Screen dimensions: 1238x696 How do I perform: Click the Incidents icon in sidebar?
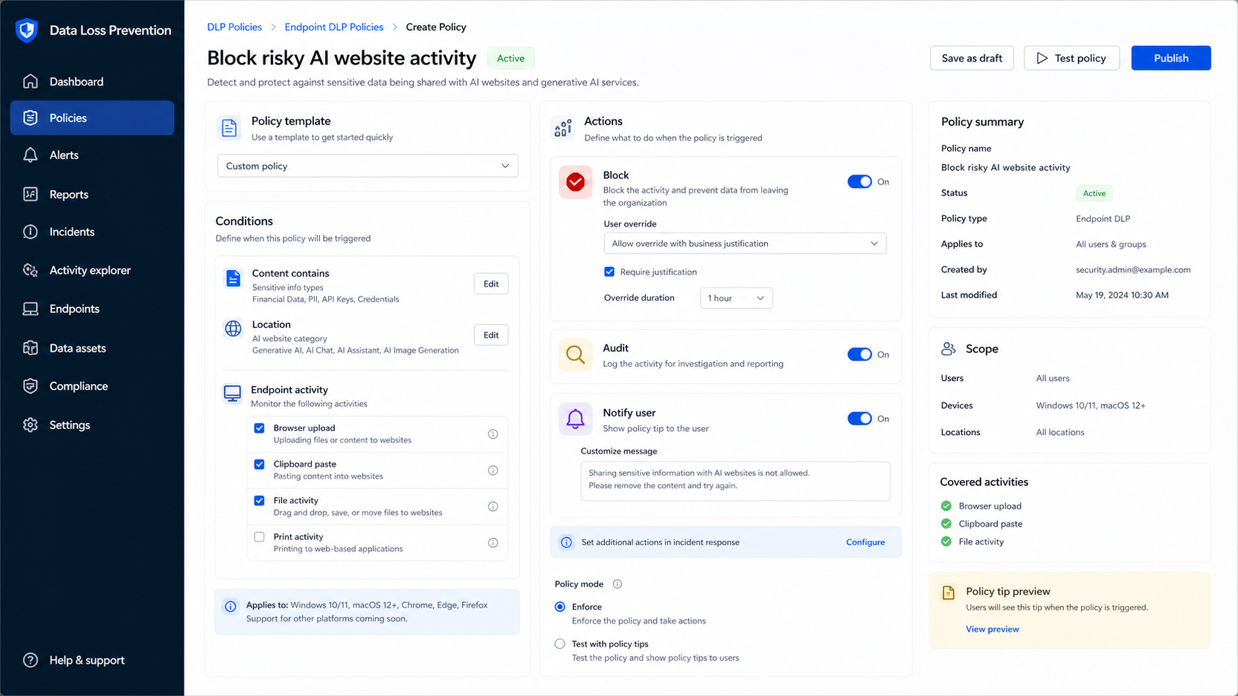tap(30, 232)
